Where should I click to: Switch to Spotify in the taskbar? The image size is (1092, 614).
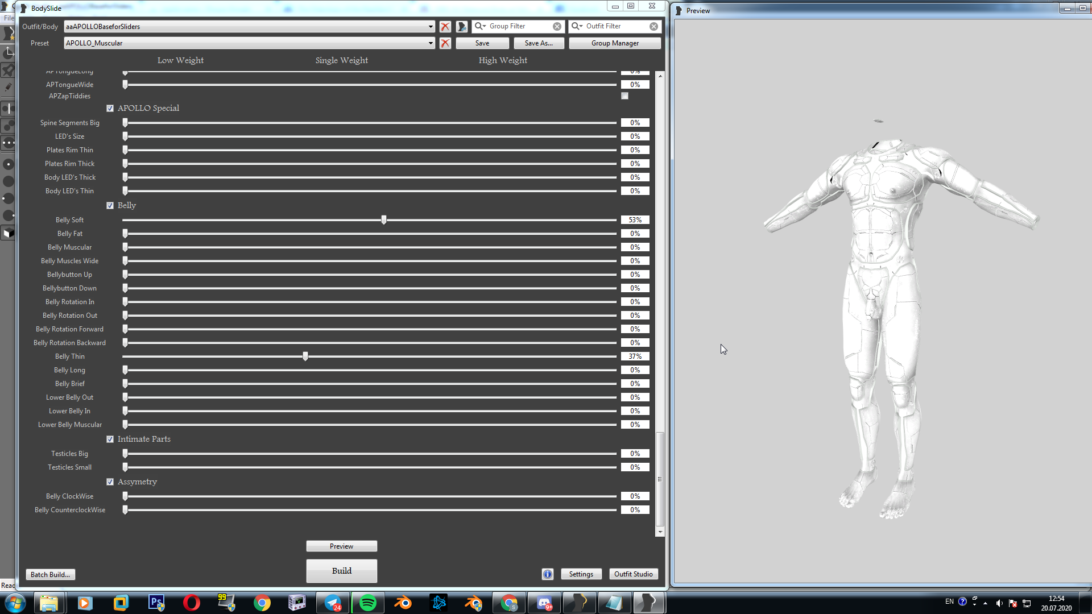(368, 603)
